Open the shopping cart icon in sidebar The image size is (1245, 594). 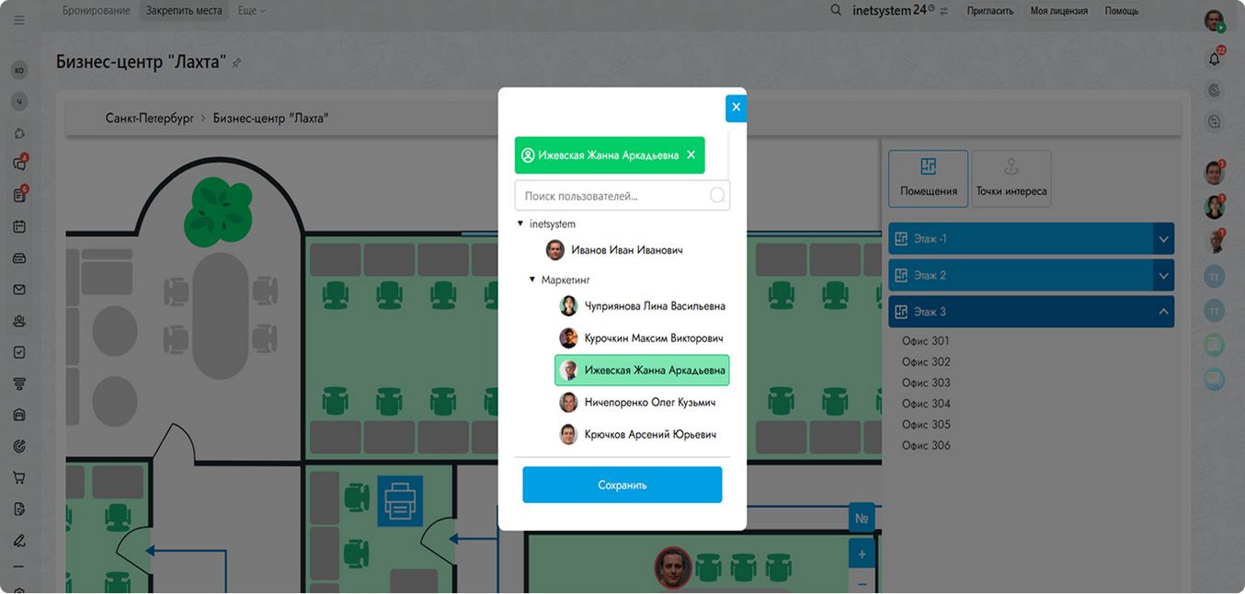pyautogui.click(x=19, y=478)
